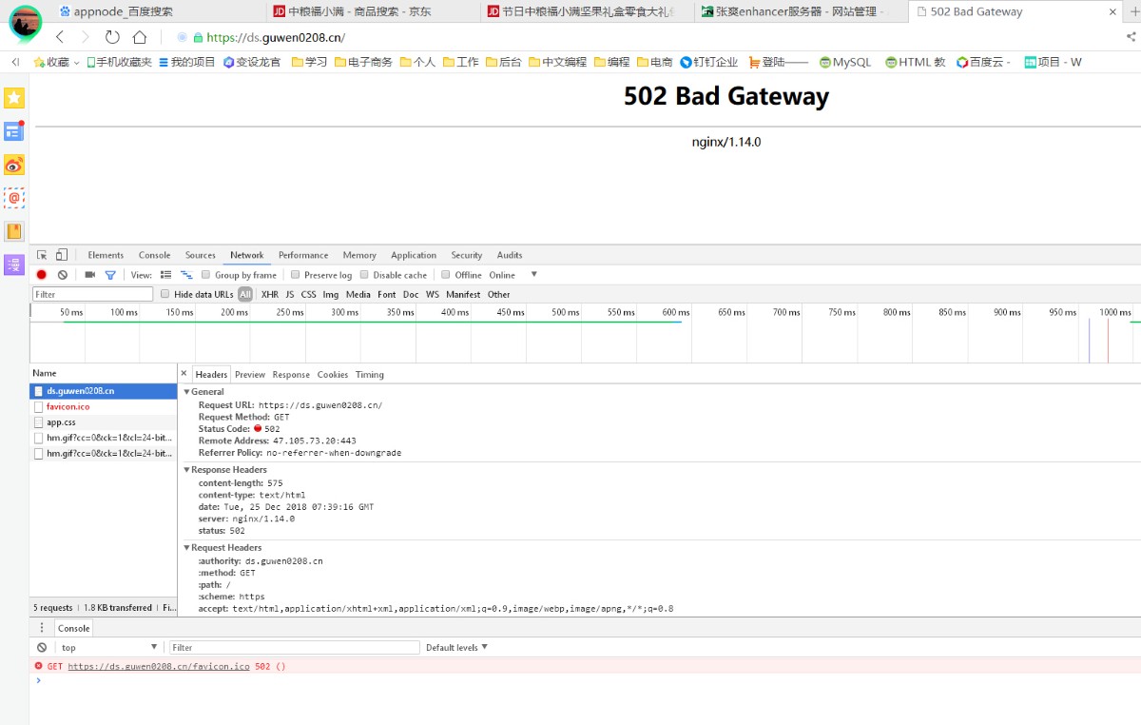Click the network Filter text field

[92, 295]
